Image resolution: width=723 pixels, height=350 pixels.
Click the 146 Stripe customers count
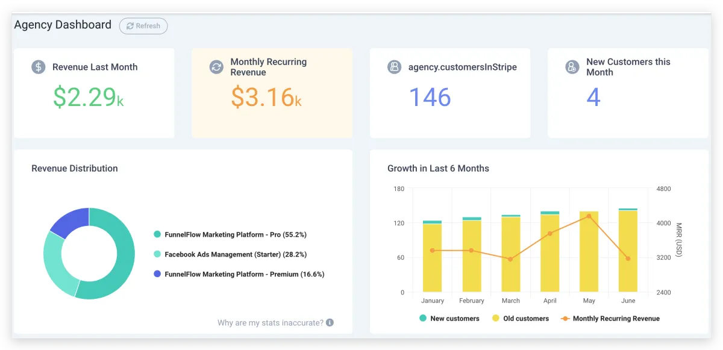pyautogui.click(x=430, y=97)
